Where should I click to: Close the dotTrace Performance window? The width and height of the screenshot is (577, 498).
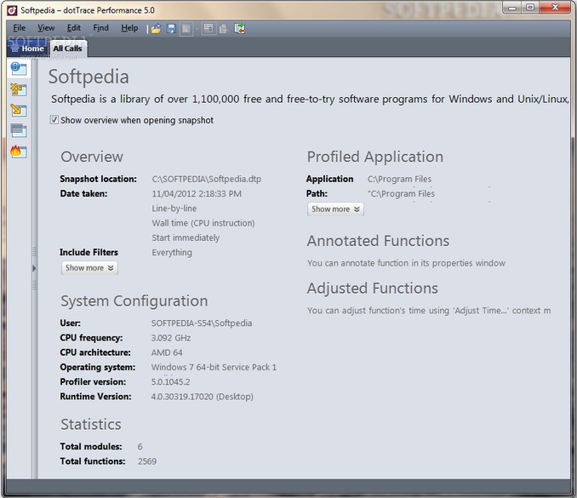coord(555,8)
